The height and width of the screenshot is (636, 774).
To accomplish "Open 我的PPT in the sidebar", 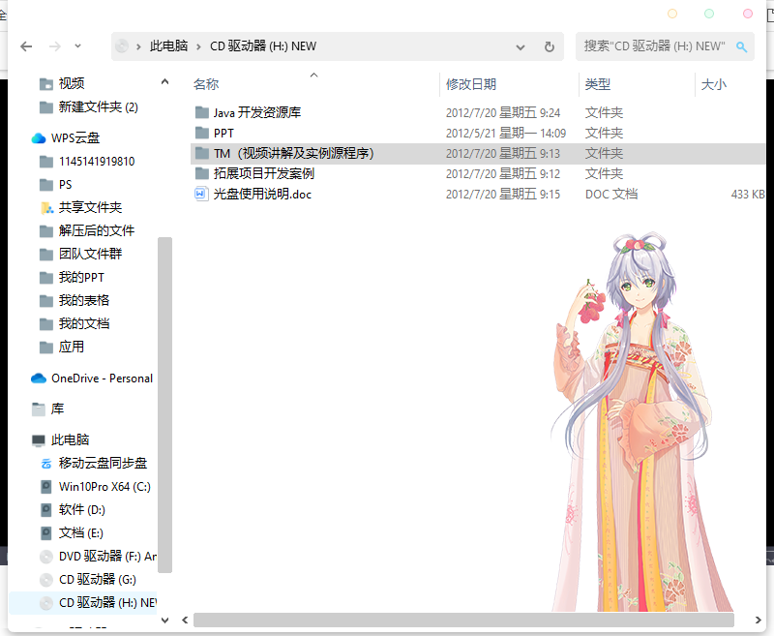I will [81, 277].
